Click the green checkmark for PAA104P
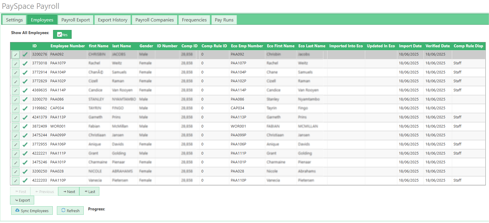Viewport: 489px width, 223px height. click(25, 73)
